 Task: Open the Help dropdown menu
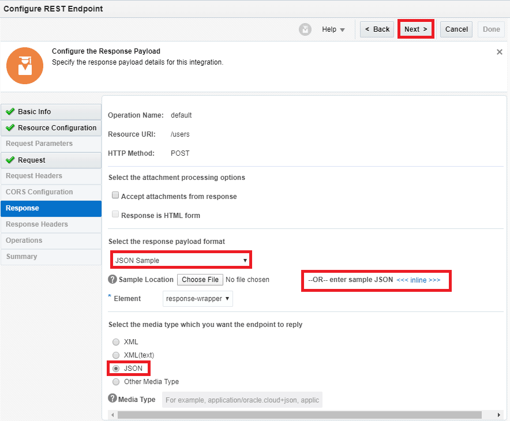point(334,29)
